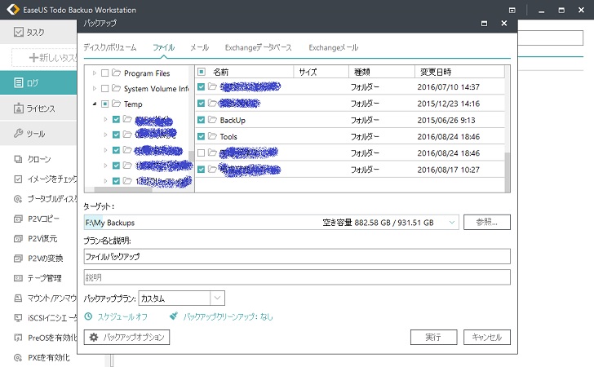Toggle the Program Files checkbox
This screenshot has height=367, width=594.
tap(105, 73)
